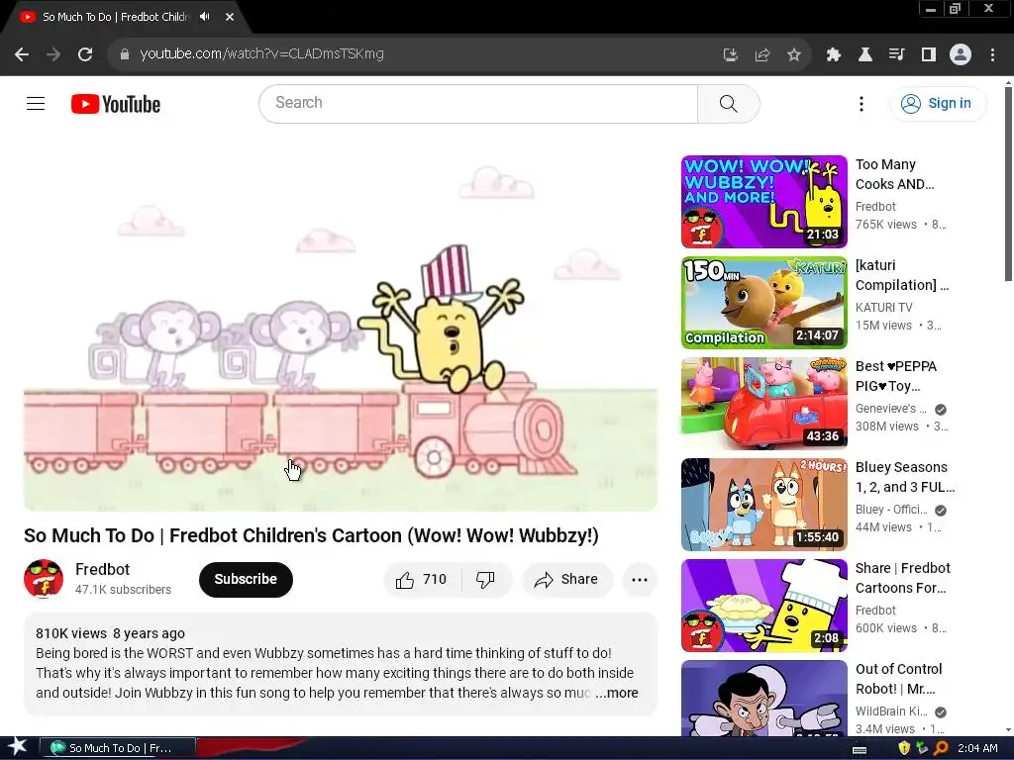Click the WildBrain Ki... channel name
Image resolution: width=1014 pixels, height=760 pixels.
891,712
